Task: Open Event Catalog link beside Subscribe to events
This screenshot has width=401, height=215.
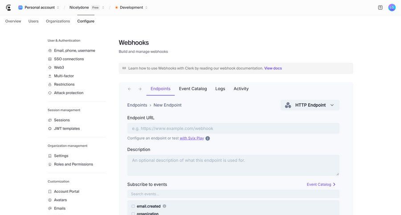Action: click(319, 184)
